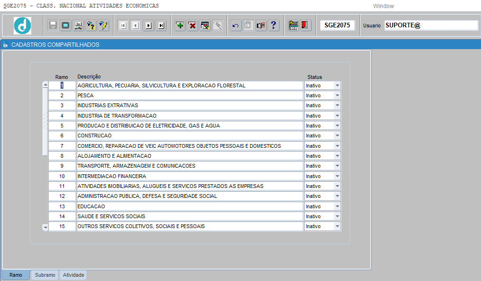Screen dimensions: 481x281
Task: Click the screen capture monitor icon
Action: [65, 25]
